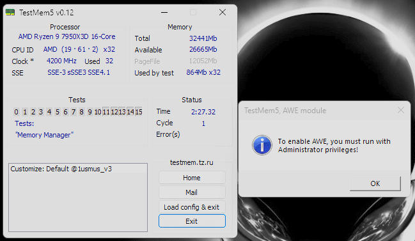Select test number 1 box
This screenshot has width=415, height=241.
(x=25, y=112)
